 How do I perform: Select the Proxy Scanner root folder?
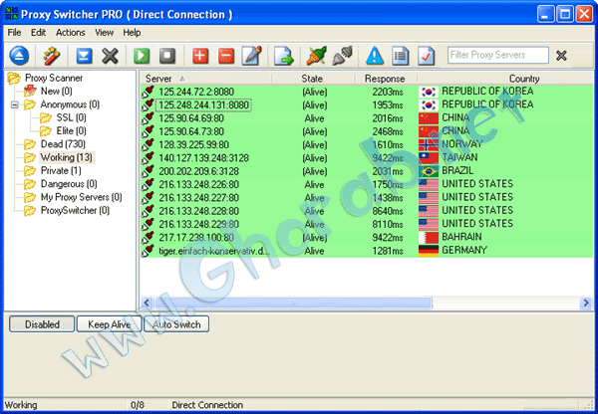coord(54,78)
